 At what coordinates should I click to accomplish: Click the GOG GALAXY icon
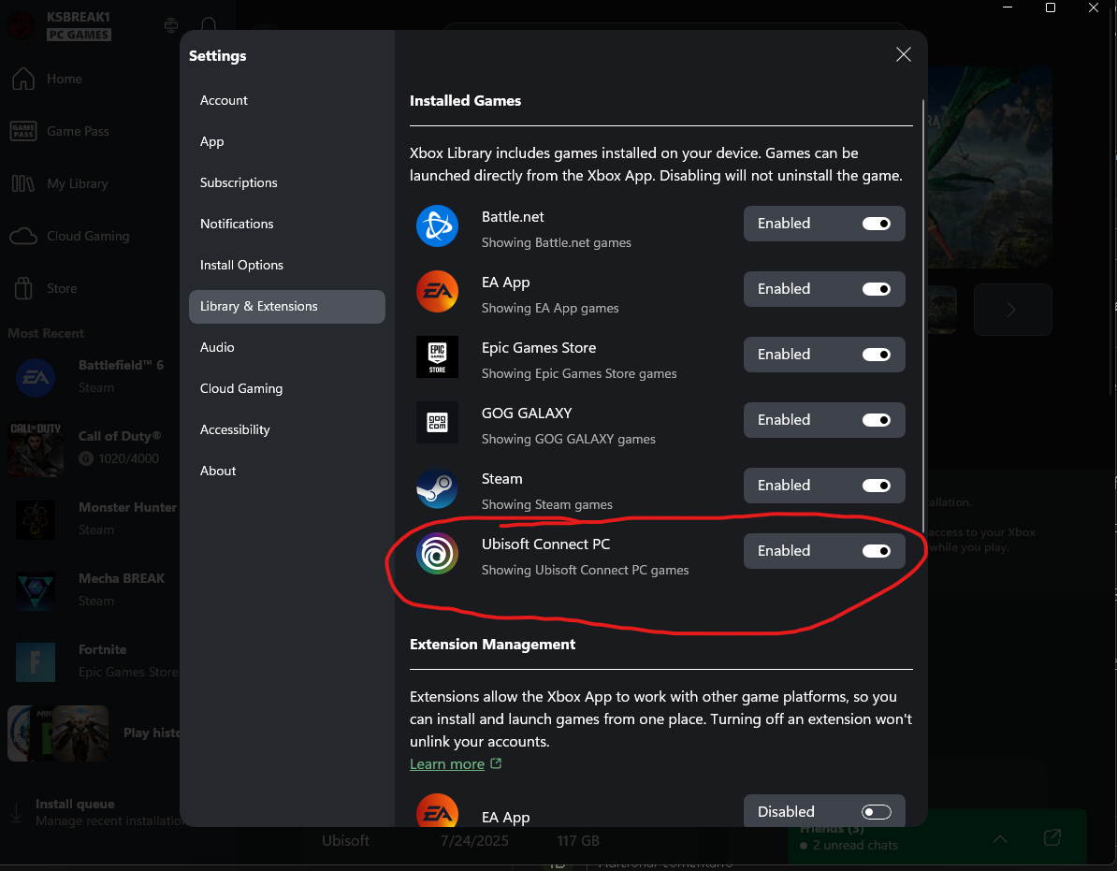[x=437, y=422]
